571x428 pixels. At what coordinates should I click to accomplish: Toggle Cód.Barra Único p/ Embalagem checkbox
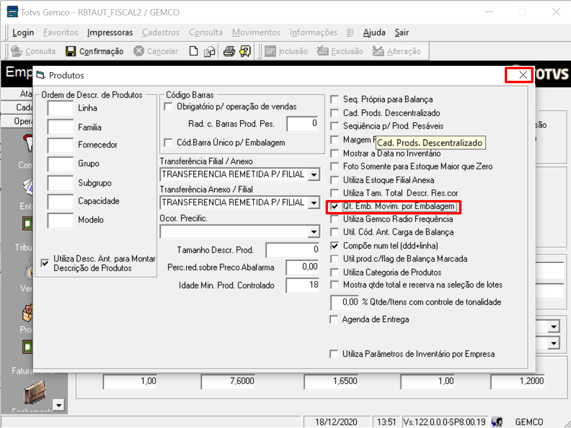click(x=168, y=142)
